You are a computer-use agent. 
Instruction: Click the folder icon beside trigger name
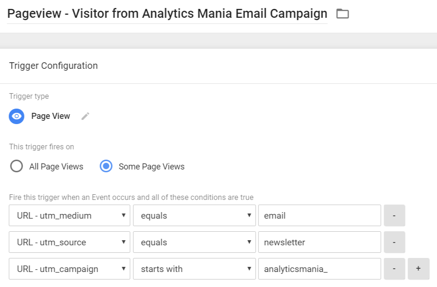click(343, 14)
